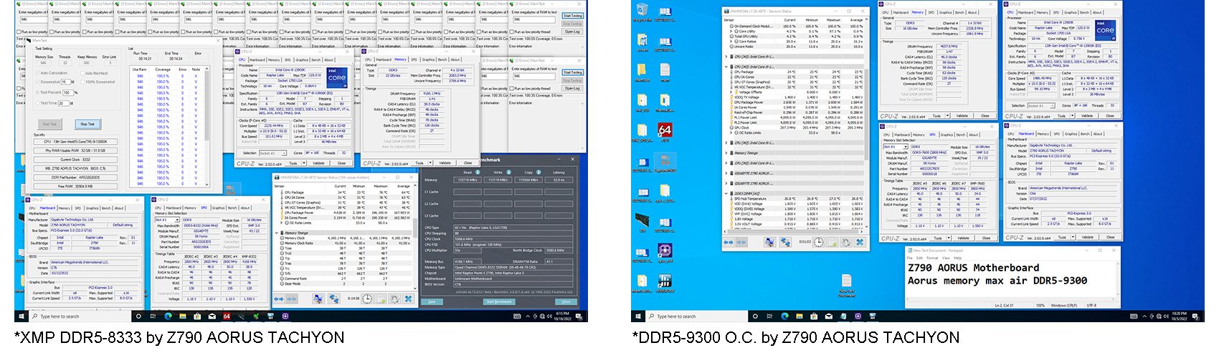Select Test Percent radio button in MemTest
Screen dimensions: 1219x358
(38, 92)
